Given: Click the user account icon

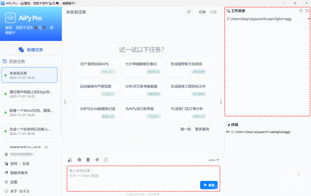Looking at the screenshot, I should [6, 154].
